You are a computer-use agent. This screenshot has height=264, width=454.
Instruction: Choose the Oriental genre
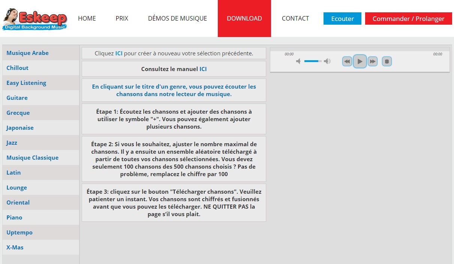point(41,202)
